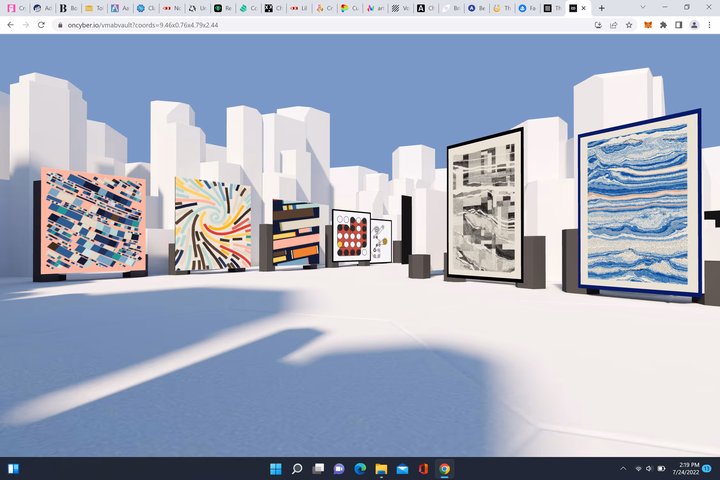Bookmark this page with the star icon
Image resolution: width=720 pixels, height=480 pixels.
click(x=629, y=25)
